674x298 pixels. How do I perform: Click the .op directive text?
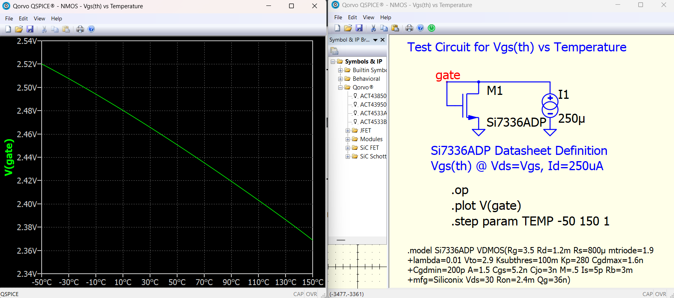(460, 191)
